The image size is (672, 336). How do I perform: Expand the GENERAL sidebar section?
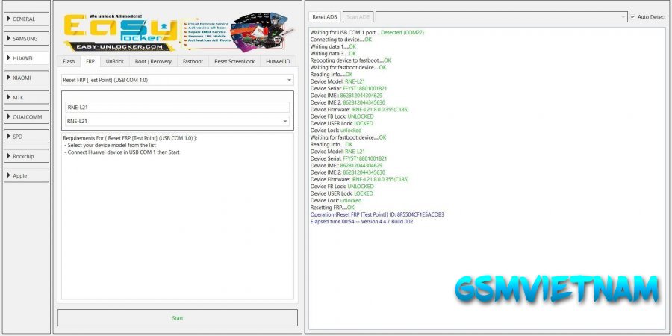(27, 19)
